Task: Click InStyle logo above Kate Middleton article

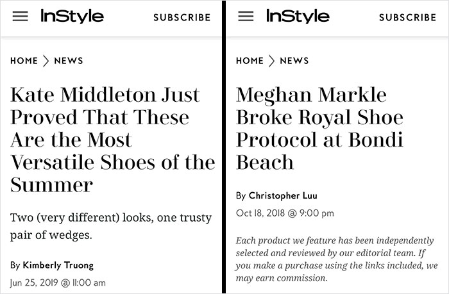Action: click(x=72, y=16)
